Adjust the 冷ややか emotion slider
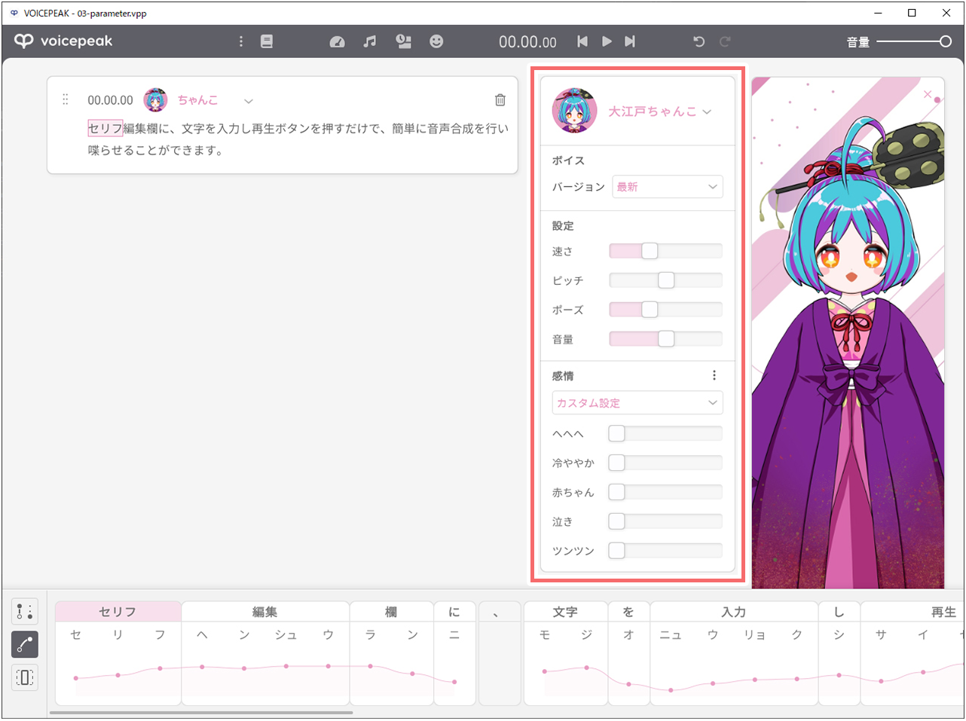 tap(665, 463)
